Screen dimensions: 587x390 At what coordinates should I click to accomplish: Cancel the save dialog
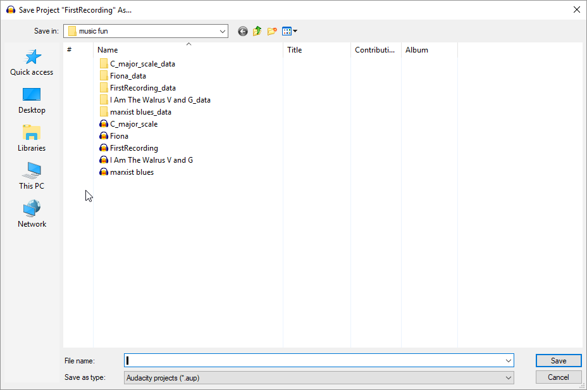[x=558, y=377]
